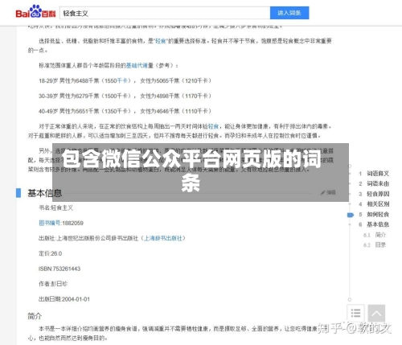Click the blue current-position marker in the catalog
402x345 pixels.
pyautogui.click(x=350, y=215)
